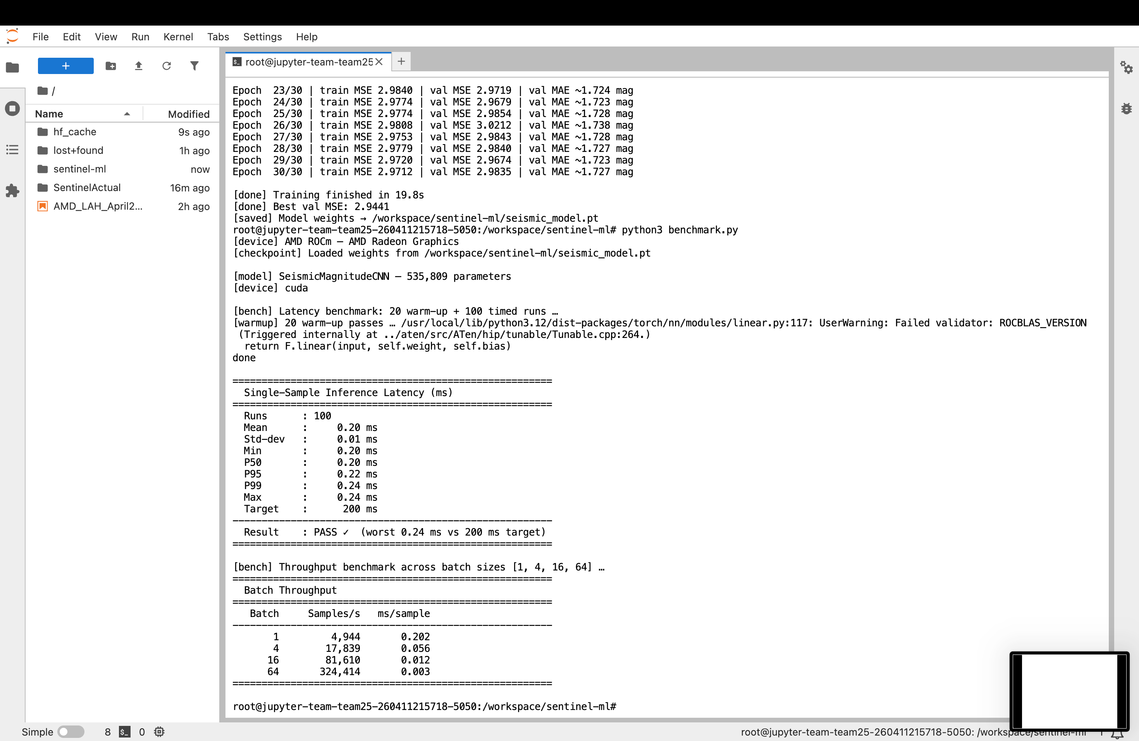Open a new tab with plus button
This screenshot has height=741, width=1139.
point(401,61)
